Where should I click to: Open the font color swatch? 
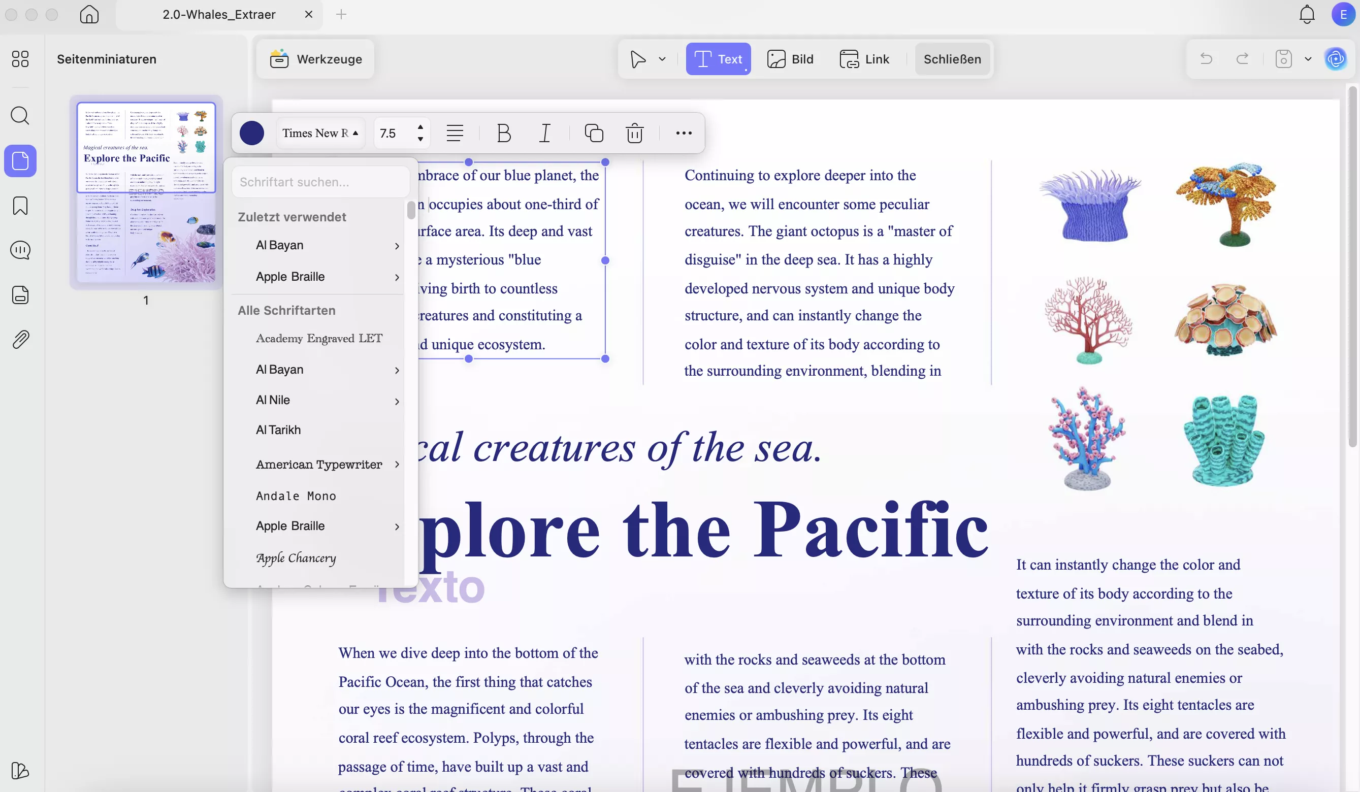(x=251, y=133)
